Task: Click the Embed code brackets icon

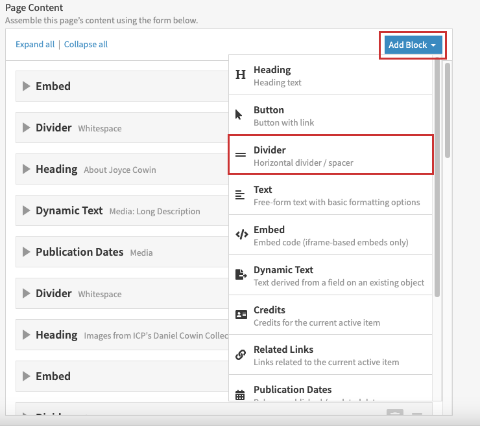Action: (x=241, y=235)
